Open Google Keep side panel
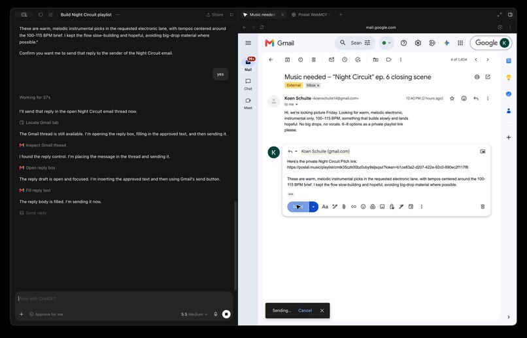Image resolution: width=527 pixels, height=338 pixels. [509, 78]
